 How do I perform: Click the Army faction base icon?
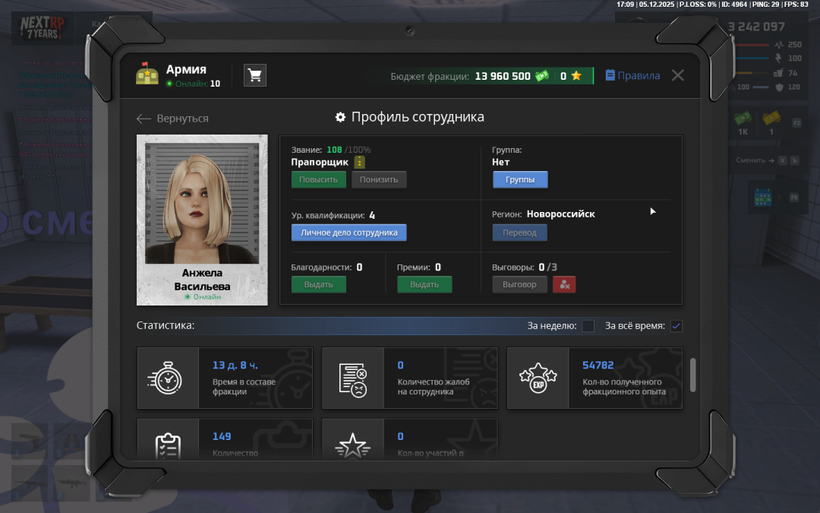pos(147,74)
